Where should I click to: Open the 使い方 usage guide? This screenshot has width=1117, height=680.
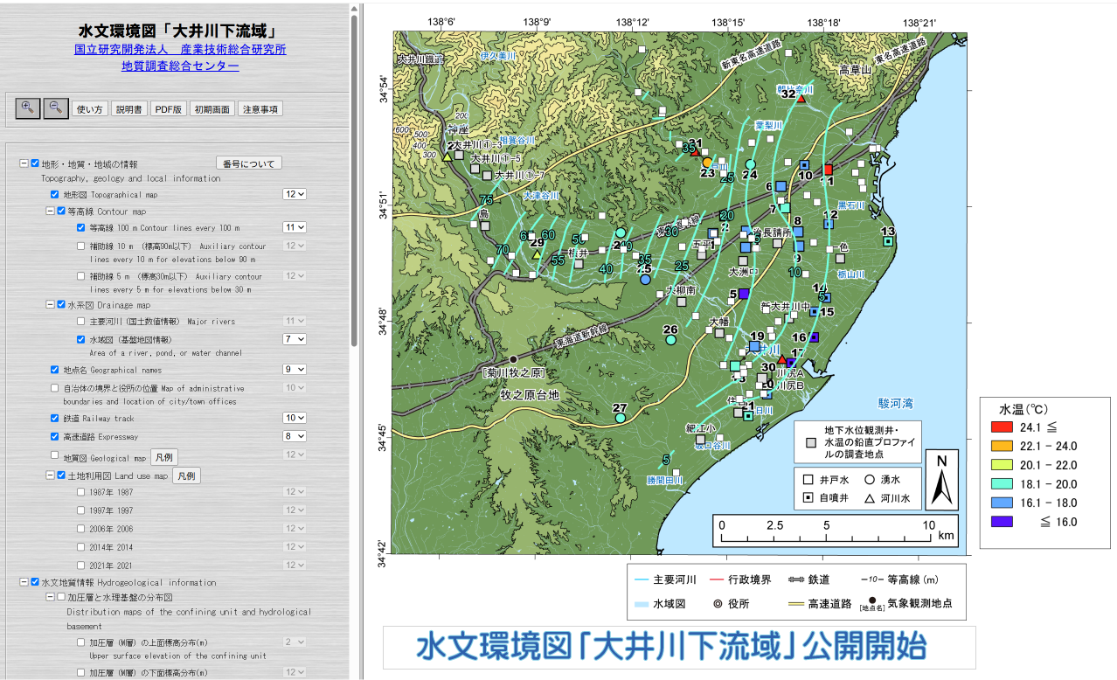point(90,109)
